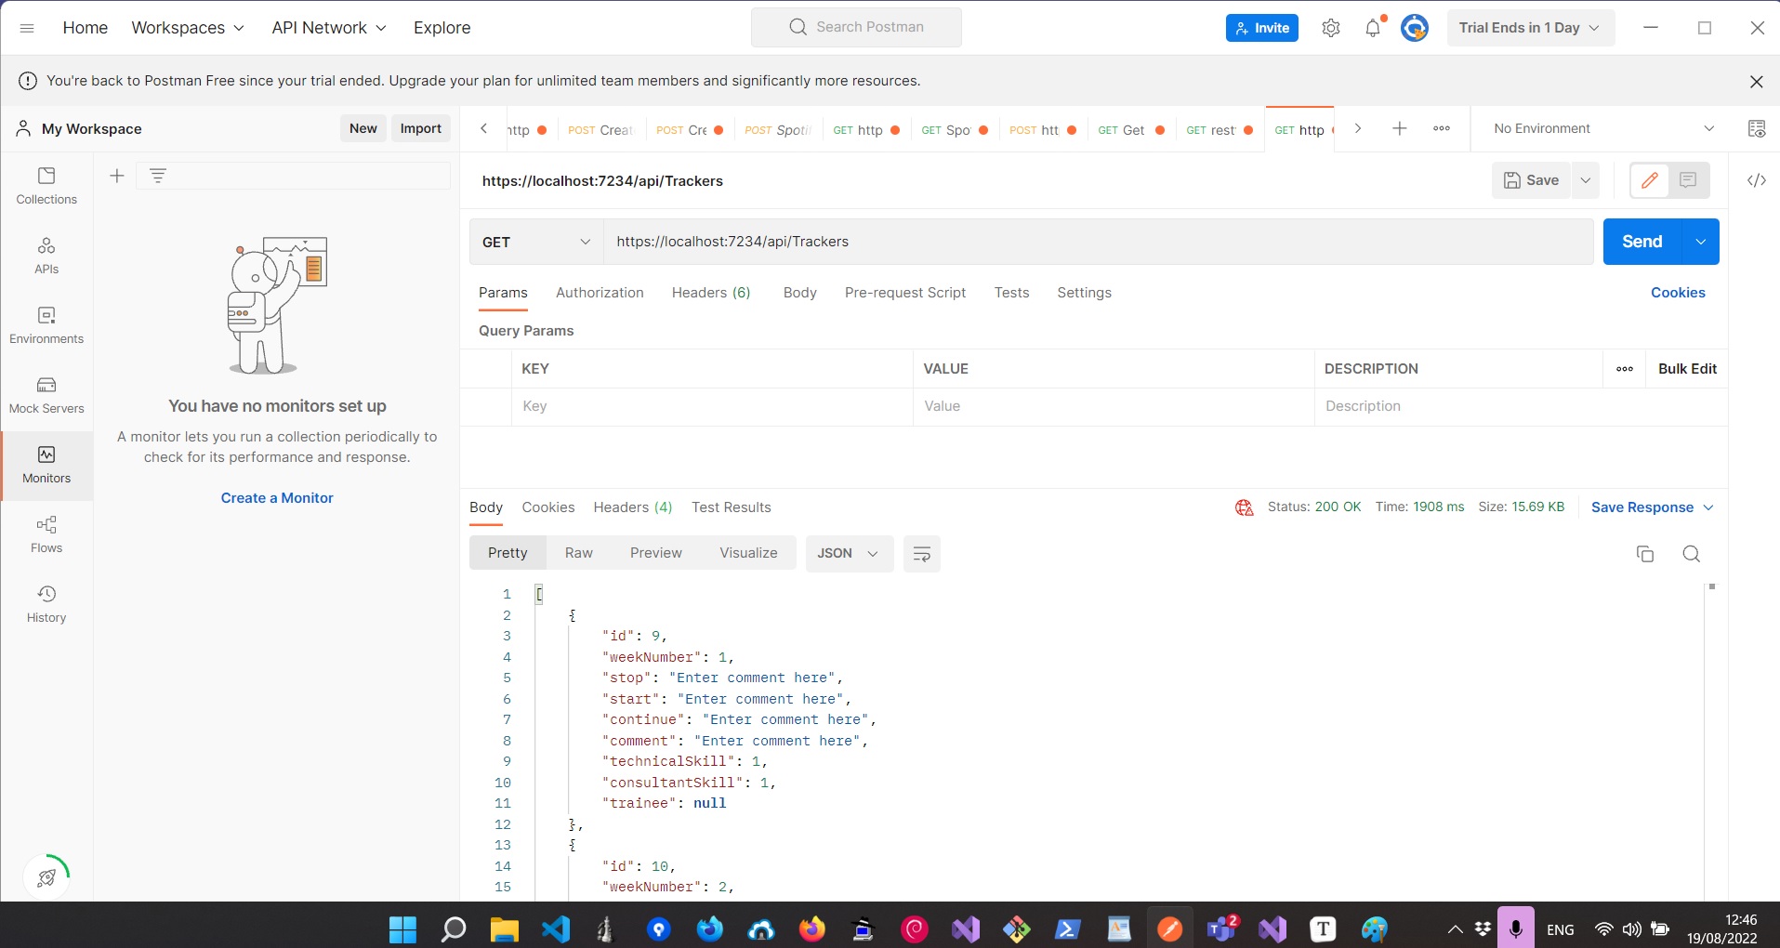
Task: Select the Visualize response view
Action: (x=748, y=553)
